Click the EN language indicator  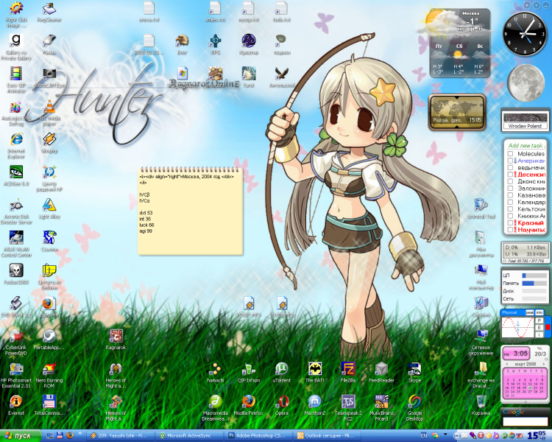(x=424, y=435)
